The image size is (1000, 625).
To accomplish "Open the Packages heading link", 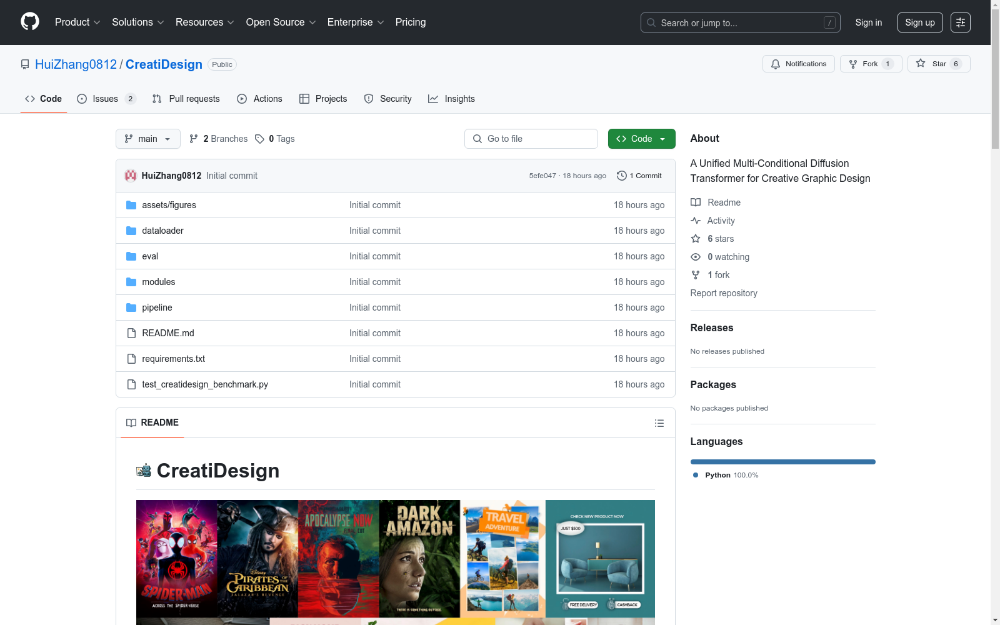I will 713,384.
